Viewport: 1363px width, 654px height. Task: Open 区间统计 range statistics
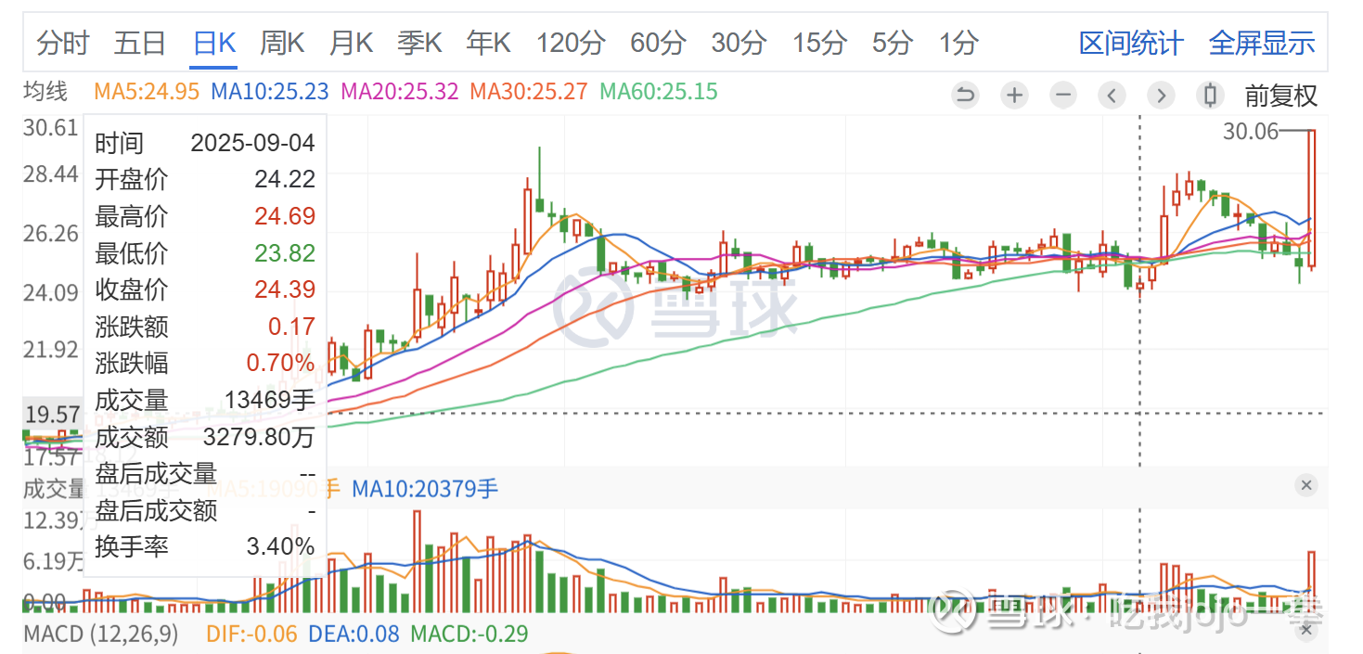coord(1131,43)
